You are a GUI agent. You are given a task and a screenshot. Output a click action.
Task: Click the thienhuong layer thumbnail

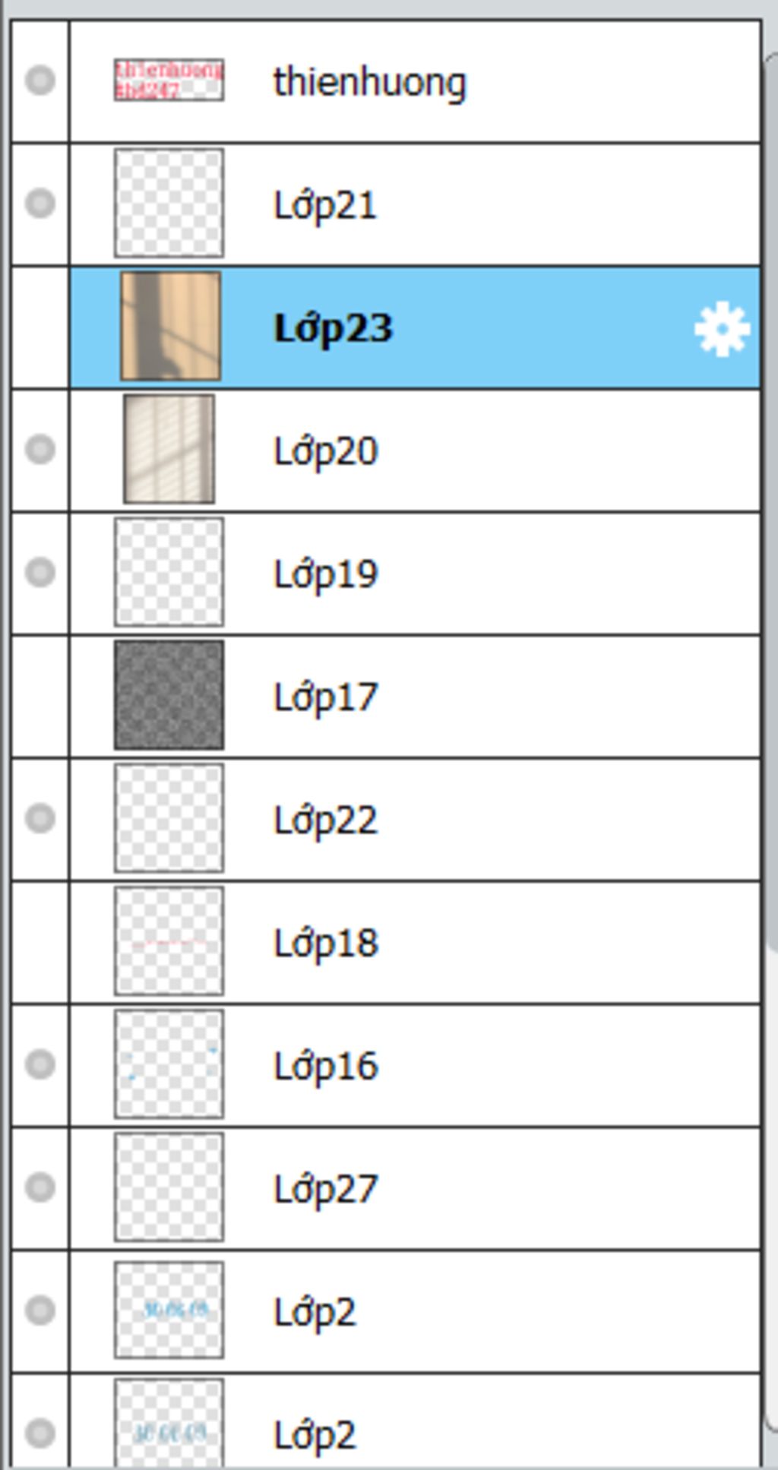pyautogui.click(x=169, y=80)
